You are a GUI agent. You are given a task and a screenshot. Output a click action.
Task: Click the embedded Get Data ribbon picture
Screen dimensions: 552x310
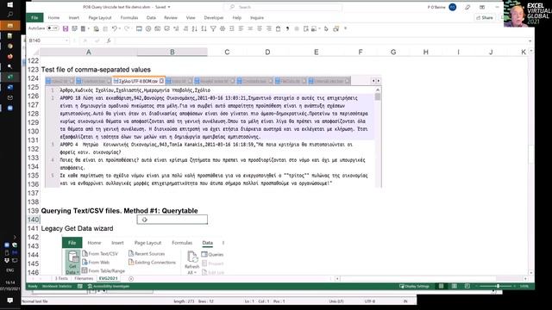144,256
